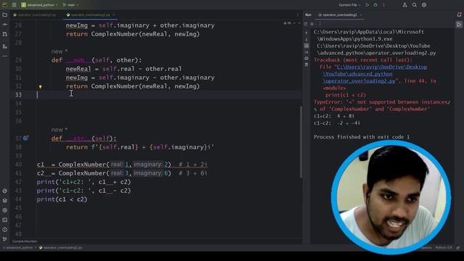Open the Run tool window side button
The height and width of the screenshot is (261, 464).
(459, 25)
